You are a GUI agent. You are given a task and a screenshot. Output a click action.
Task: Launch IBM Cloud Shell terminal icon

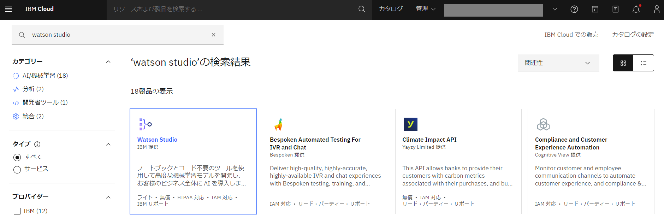pyautogui.click(x=595, y=9)
